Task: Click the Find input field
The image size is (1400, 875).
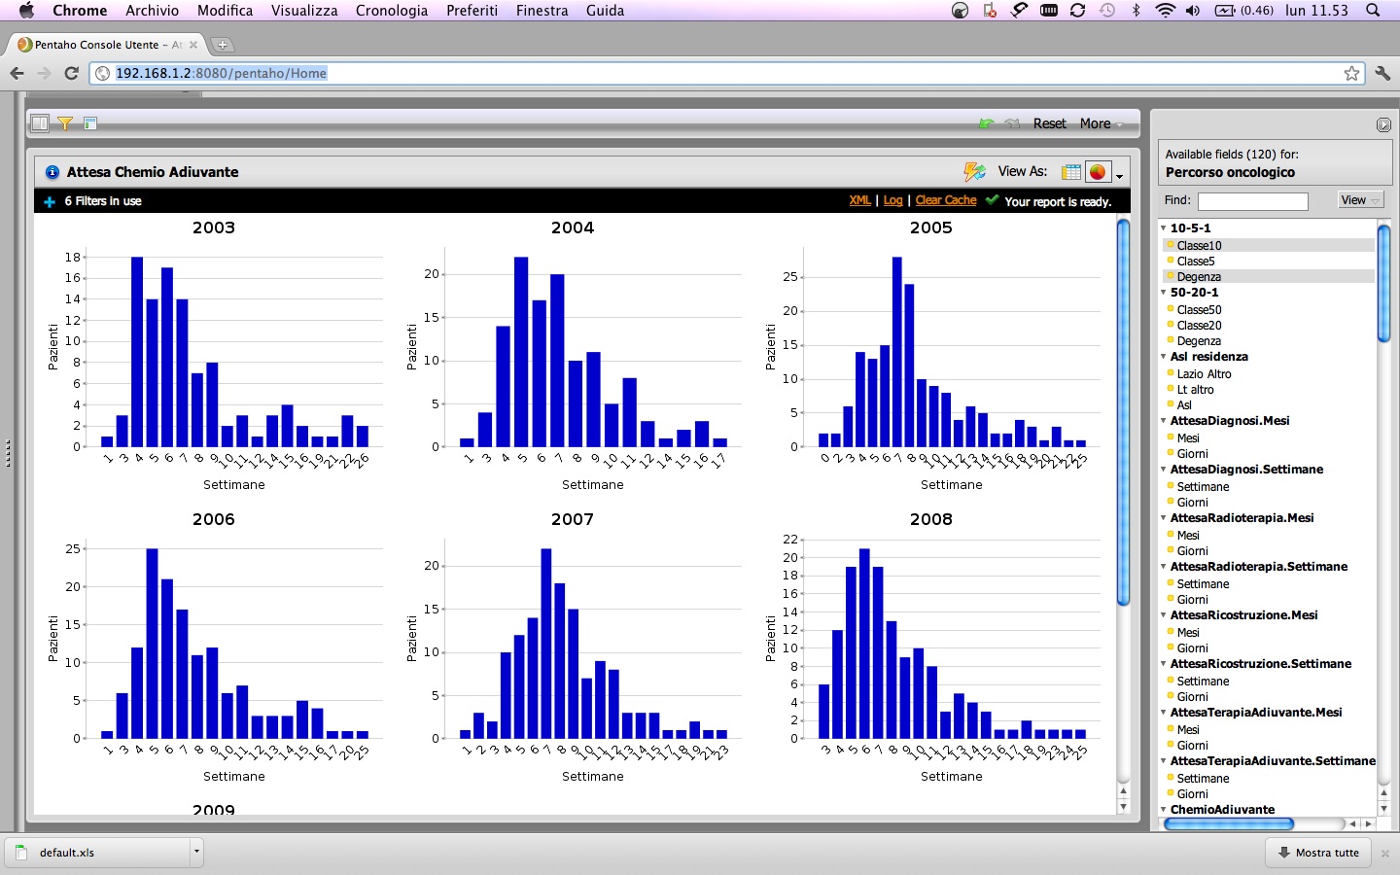Action: coord(1252,201)
